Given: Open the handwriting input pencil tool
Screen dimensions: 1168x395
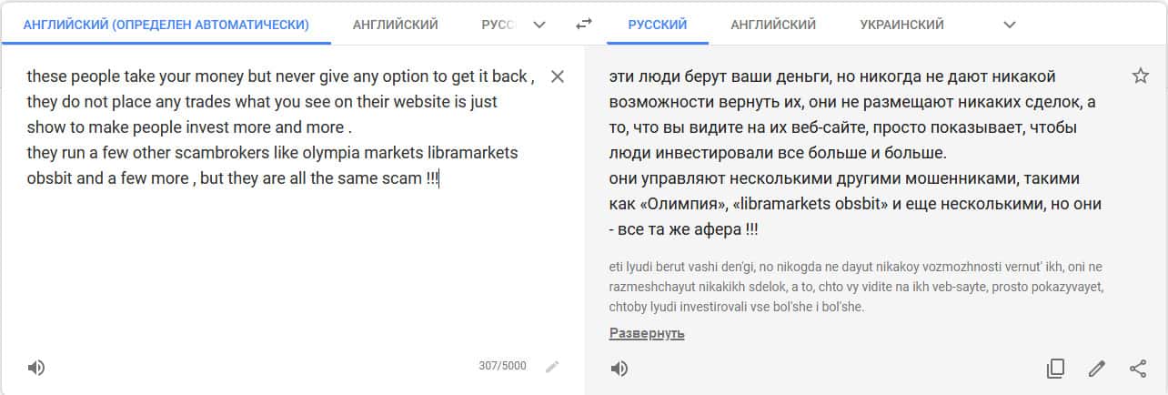Looking at the screenshot, I should [x=552, y=367].
